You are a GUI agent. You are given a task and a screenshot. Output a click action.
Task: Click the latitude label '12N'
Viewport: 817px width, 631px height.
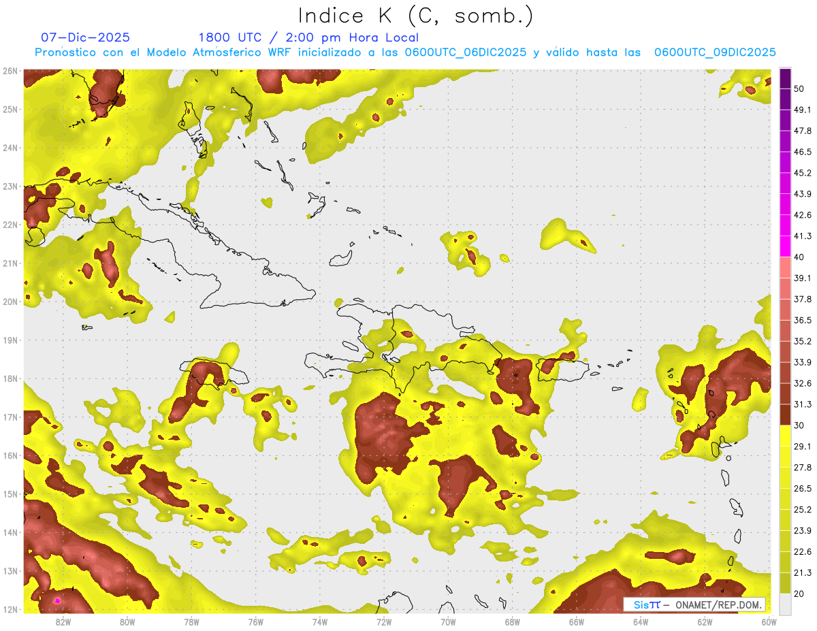[10, 609]
